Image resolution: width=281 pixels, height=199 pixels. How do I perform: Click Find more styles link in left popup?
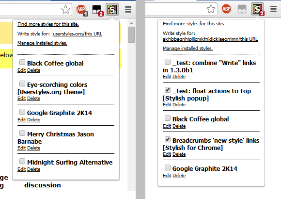pyautogui.click(x=48, y=24)
